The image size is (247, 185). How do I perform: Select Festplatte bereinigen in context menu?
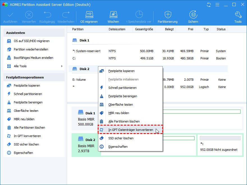click(130, 96)
